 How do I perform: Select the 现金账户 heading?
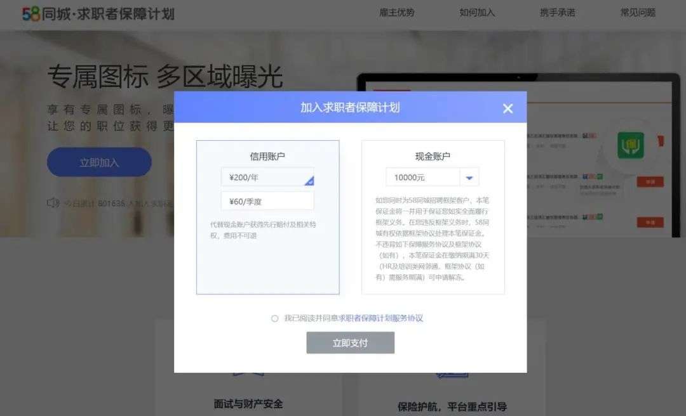point(433,156)
